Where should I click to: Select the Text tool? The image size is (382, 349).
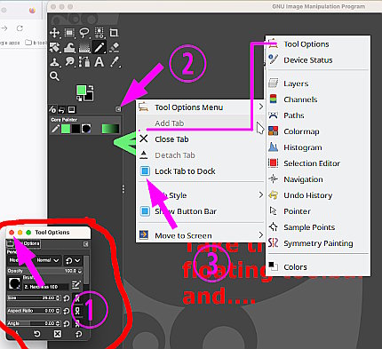click(x=99, y=62)
